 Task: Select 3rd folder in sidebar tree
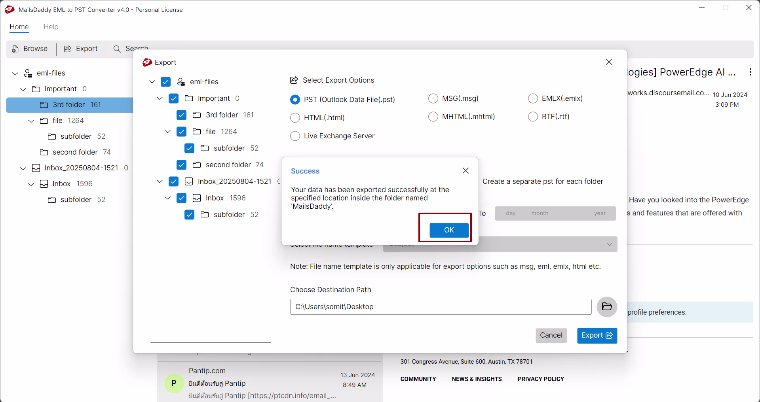click(69, 105)
